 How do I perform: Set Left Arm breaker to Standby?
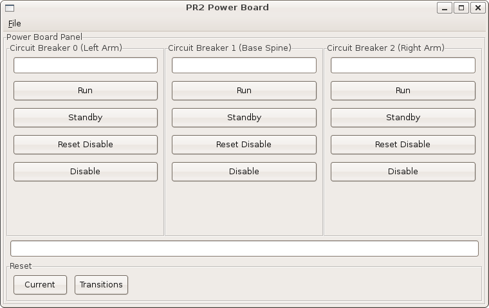point(86,118)
